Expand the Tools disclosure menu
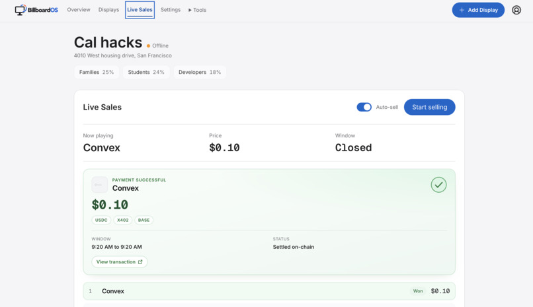 tap(197, 10)
